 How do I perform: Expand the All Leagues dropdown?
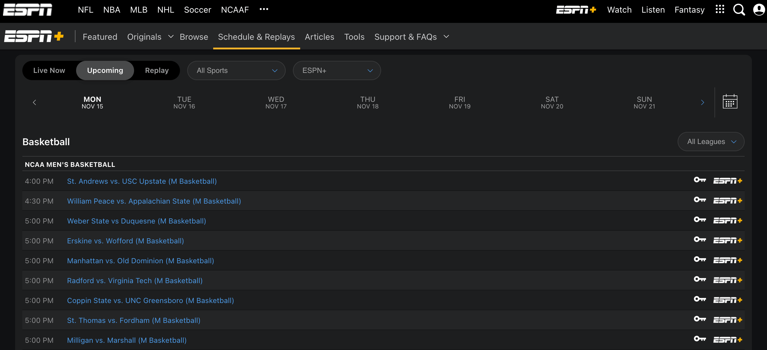711,141
